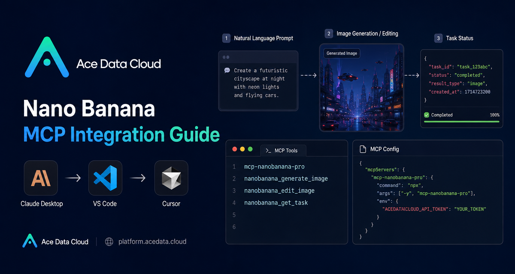Click the small footer Ace Data Cloud logo
The image size is (515, 274).
click(x=30, y=241)
